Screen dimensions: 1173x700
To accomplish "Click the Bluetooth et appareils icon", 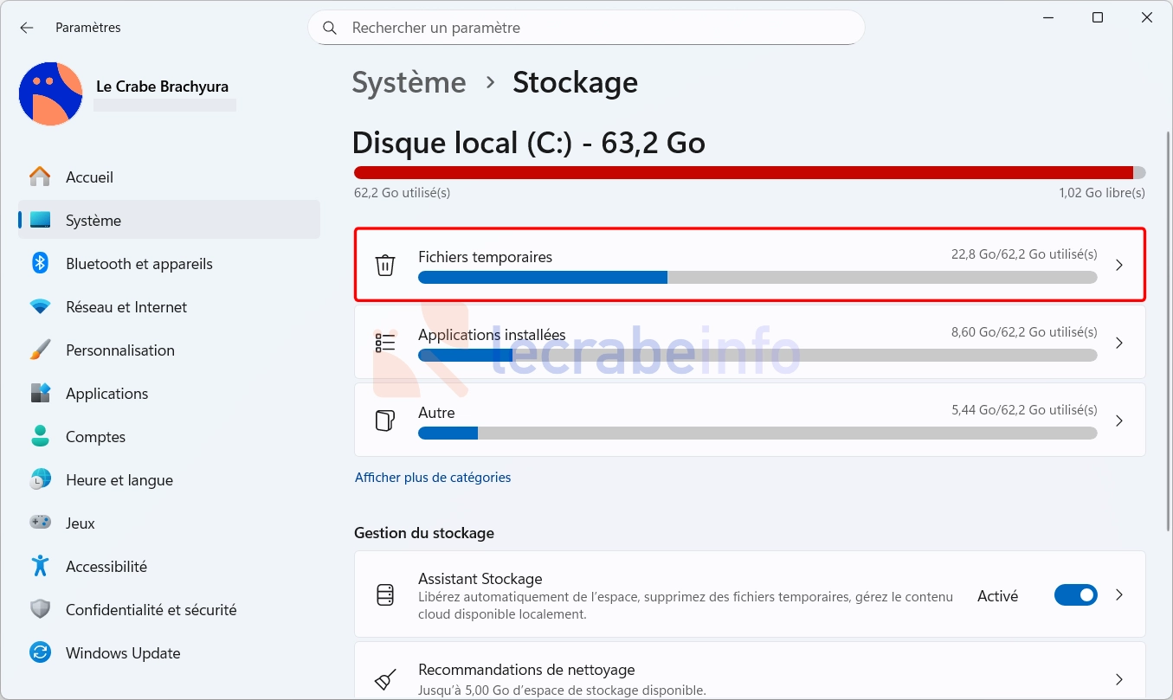I will 40,263.
